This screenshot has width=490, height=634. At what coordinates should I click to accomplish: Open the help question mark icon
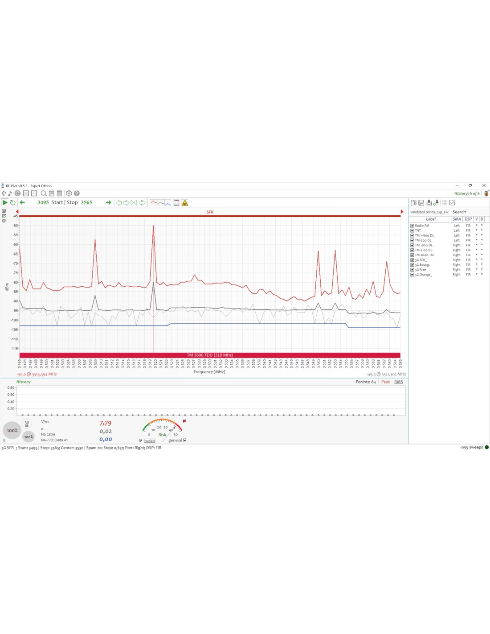pyautogui.click(x=77, y=193)
